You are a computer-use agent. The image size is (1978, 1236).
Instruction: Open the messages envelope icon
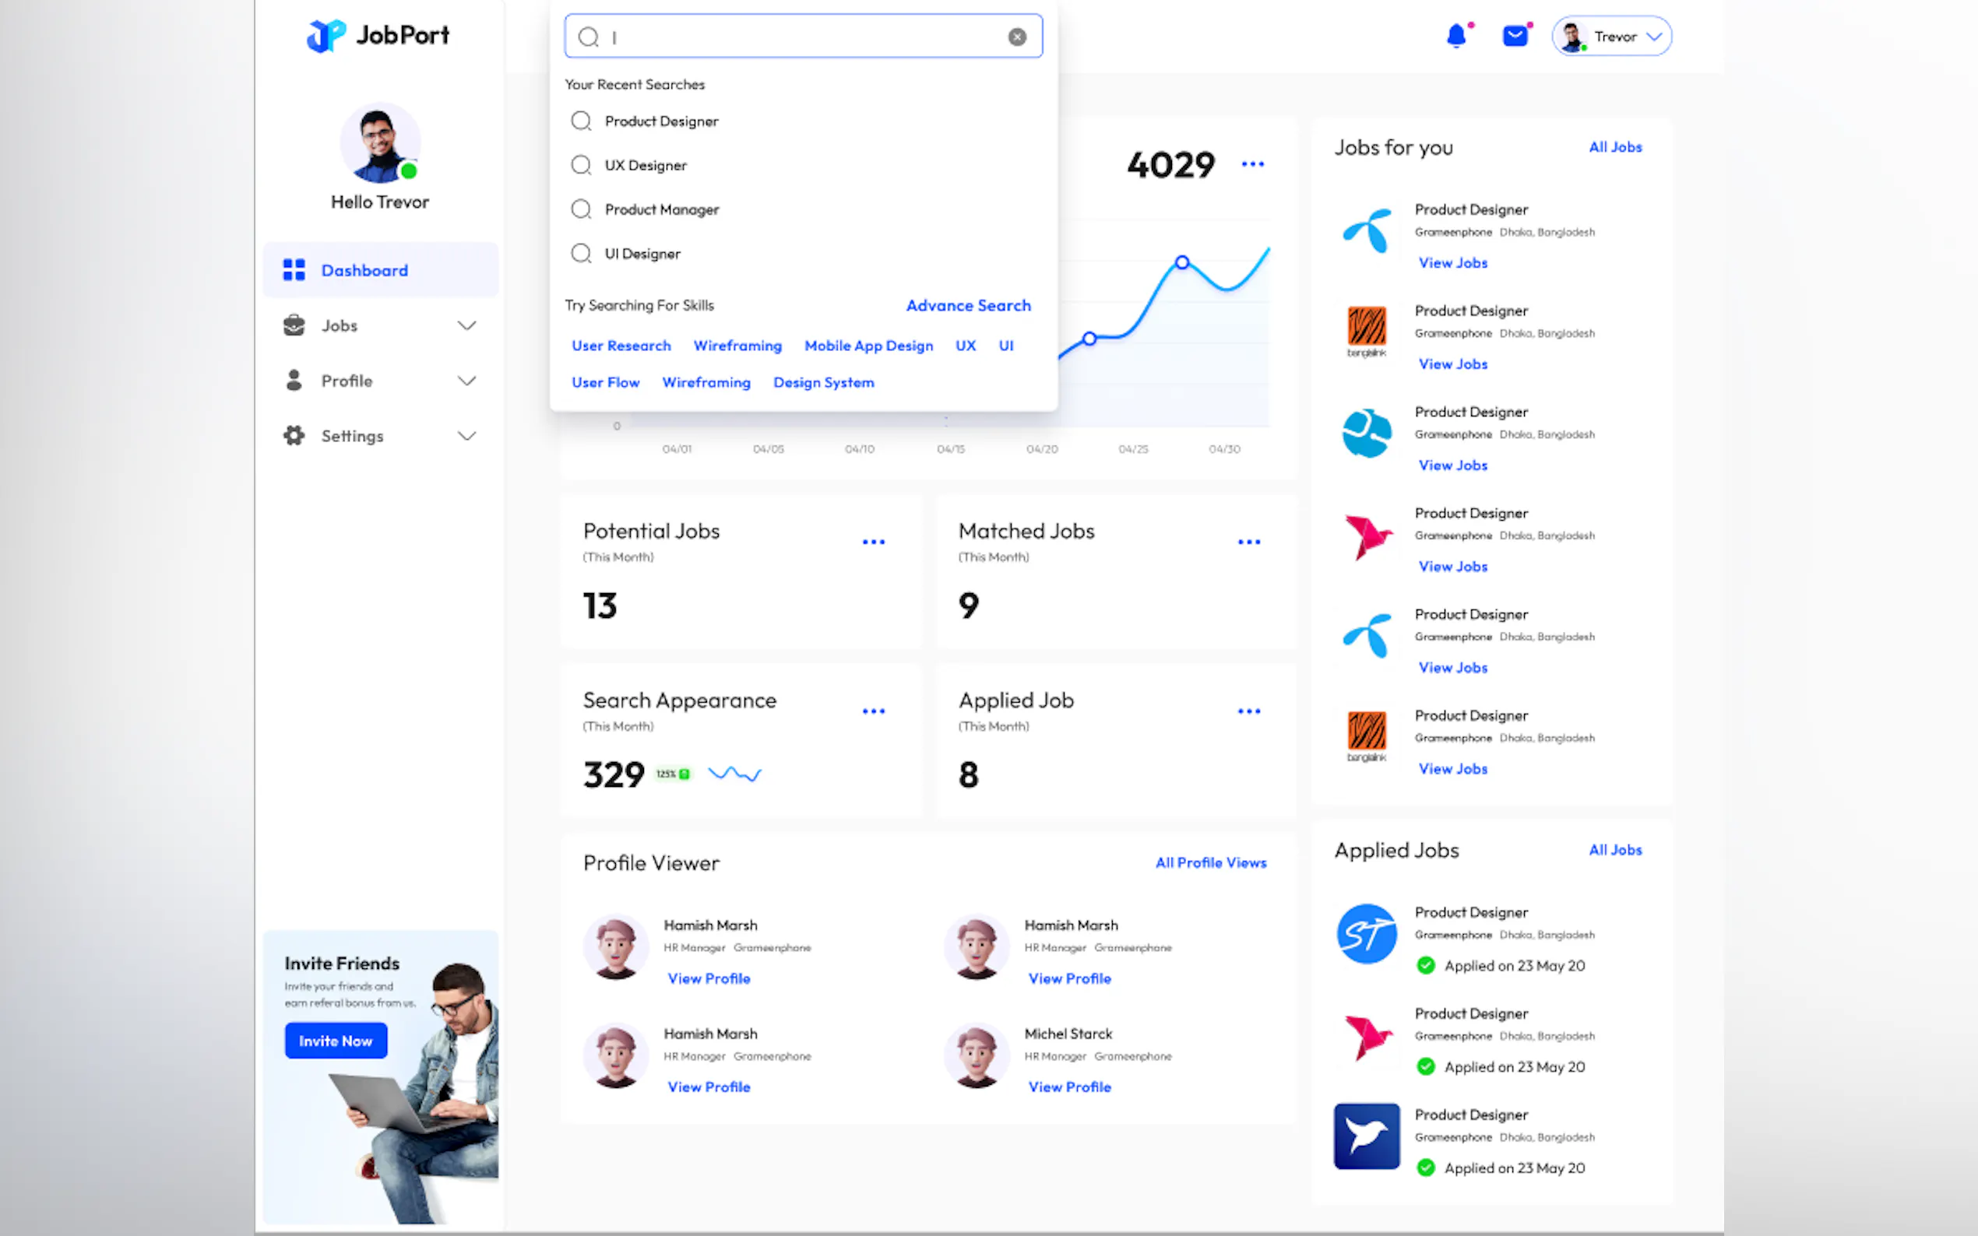tap(1515, 37)
